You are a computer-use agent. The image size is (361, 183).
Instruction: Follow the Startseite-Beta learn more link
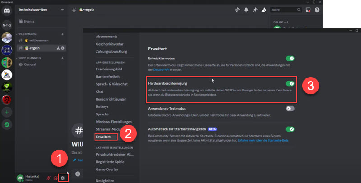(263, 140)
